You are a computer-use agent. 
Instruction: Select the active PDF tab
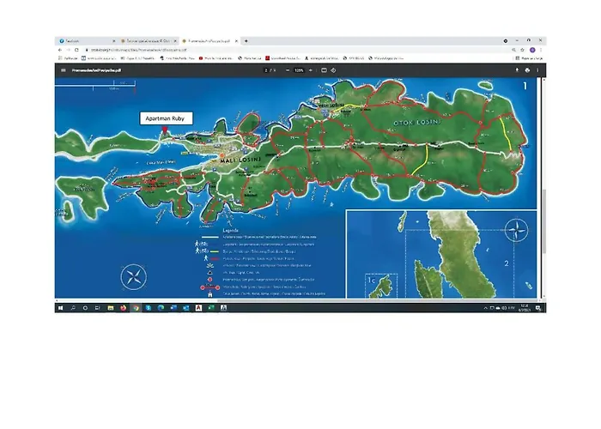(x=210, y=41)
